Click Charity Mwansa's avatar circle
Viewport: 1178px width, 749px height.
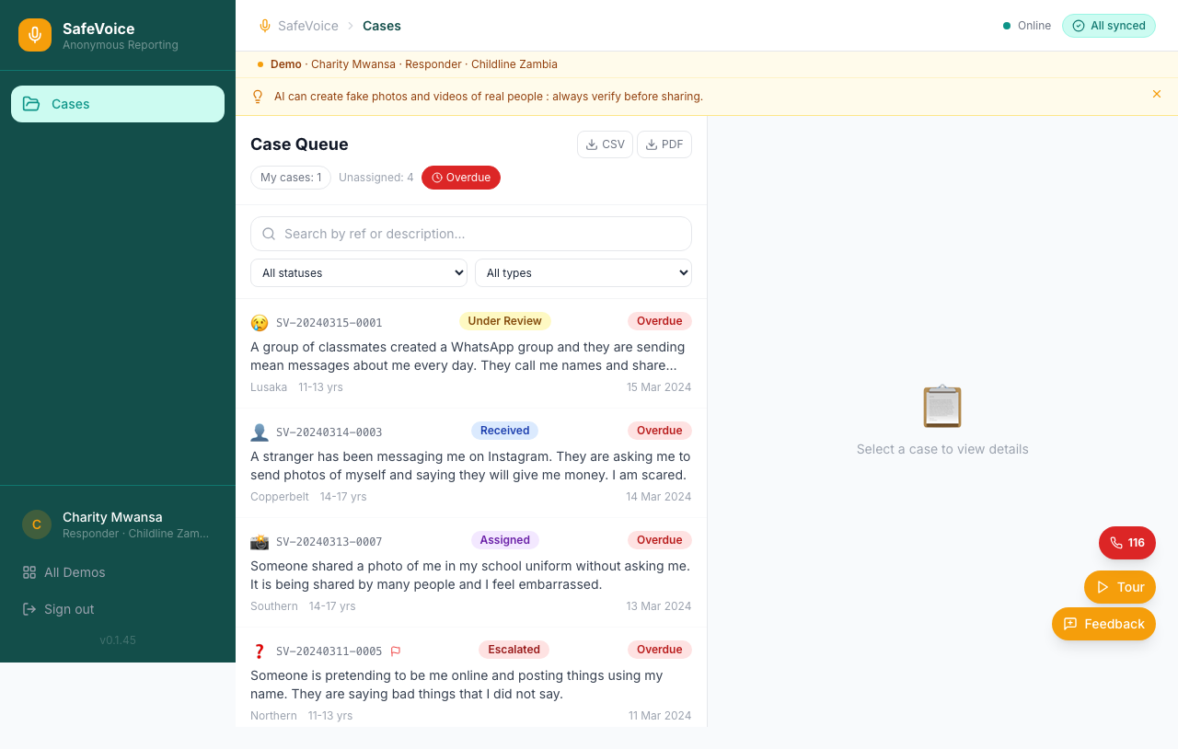pos(37,524)
